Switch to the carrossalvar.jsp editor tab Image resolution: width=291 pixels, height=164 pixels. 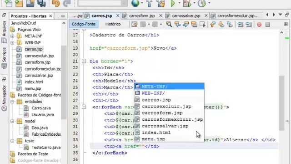tap(186, 16)
